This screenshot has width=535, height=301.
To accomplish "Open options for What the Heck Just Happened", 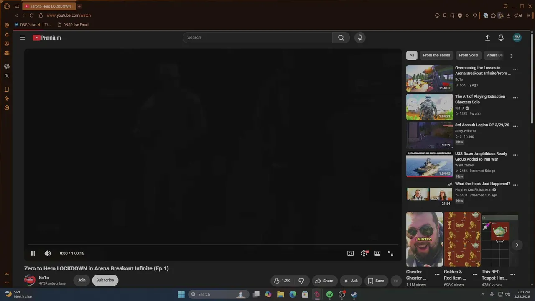I will coord(515,185).
